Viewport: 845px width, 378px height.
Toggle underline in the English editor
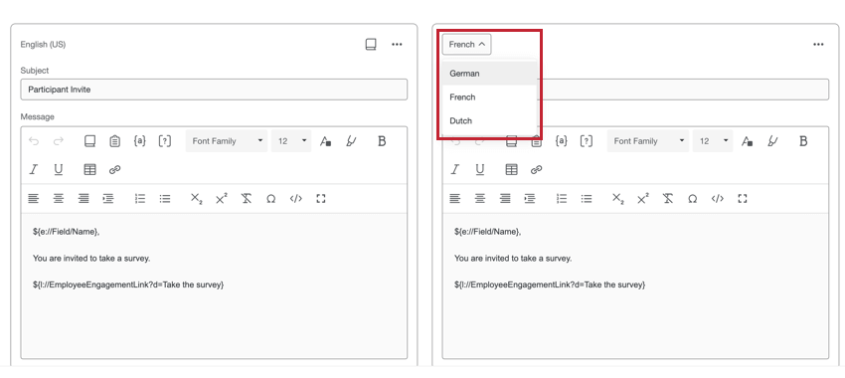(x=59, y=170)
